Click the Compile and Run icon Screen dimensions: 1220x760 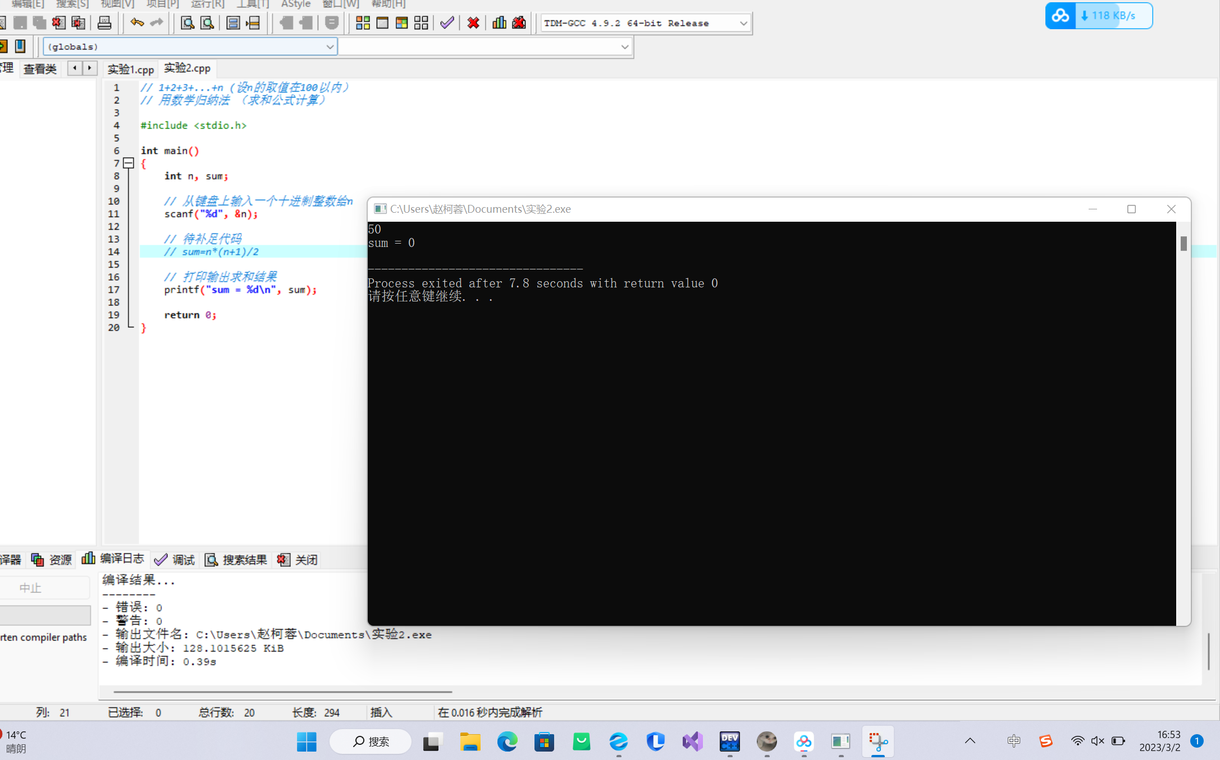coord(401,23)
